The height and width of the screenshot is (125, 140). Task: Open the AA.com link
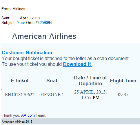pyautogui.click(x=28, y=115)
